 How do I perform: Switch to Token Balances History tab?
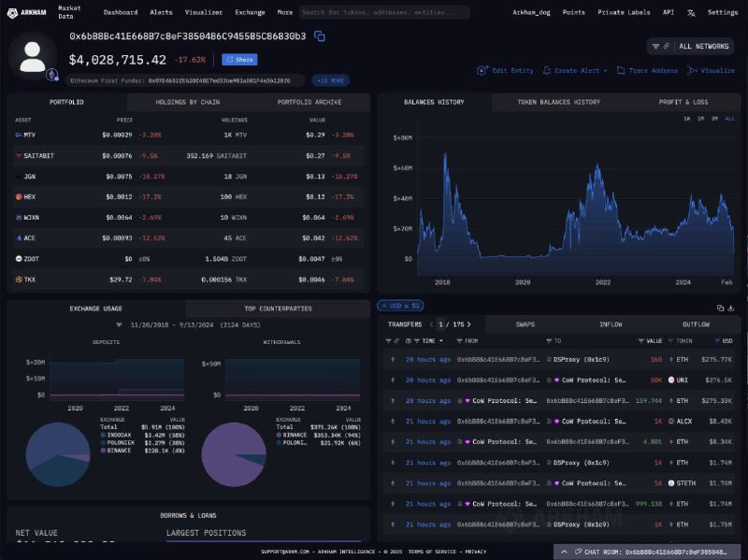(x=558, y=102)
